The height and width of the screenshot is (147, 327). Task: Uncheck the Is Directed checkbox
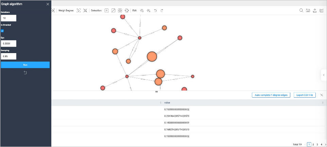(x=2, y=31)
